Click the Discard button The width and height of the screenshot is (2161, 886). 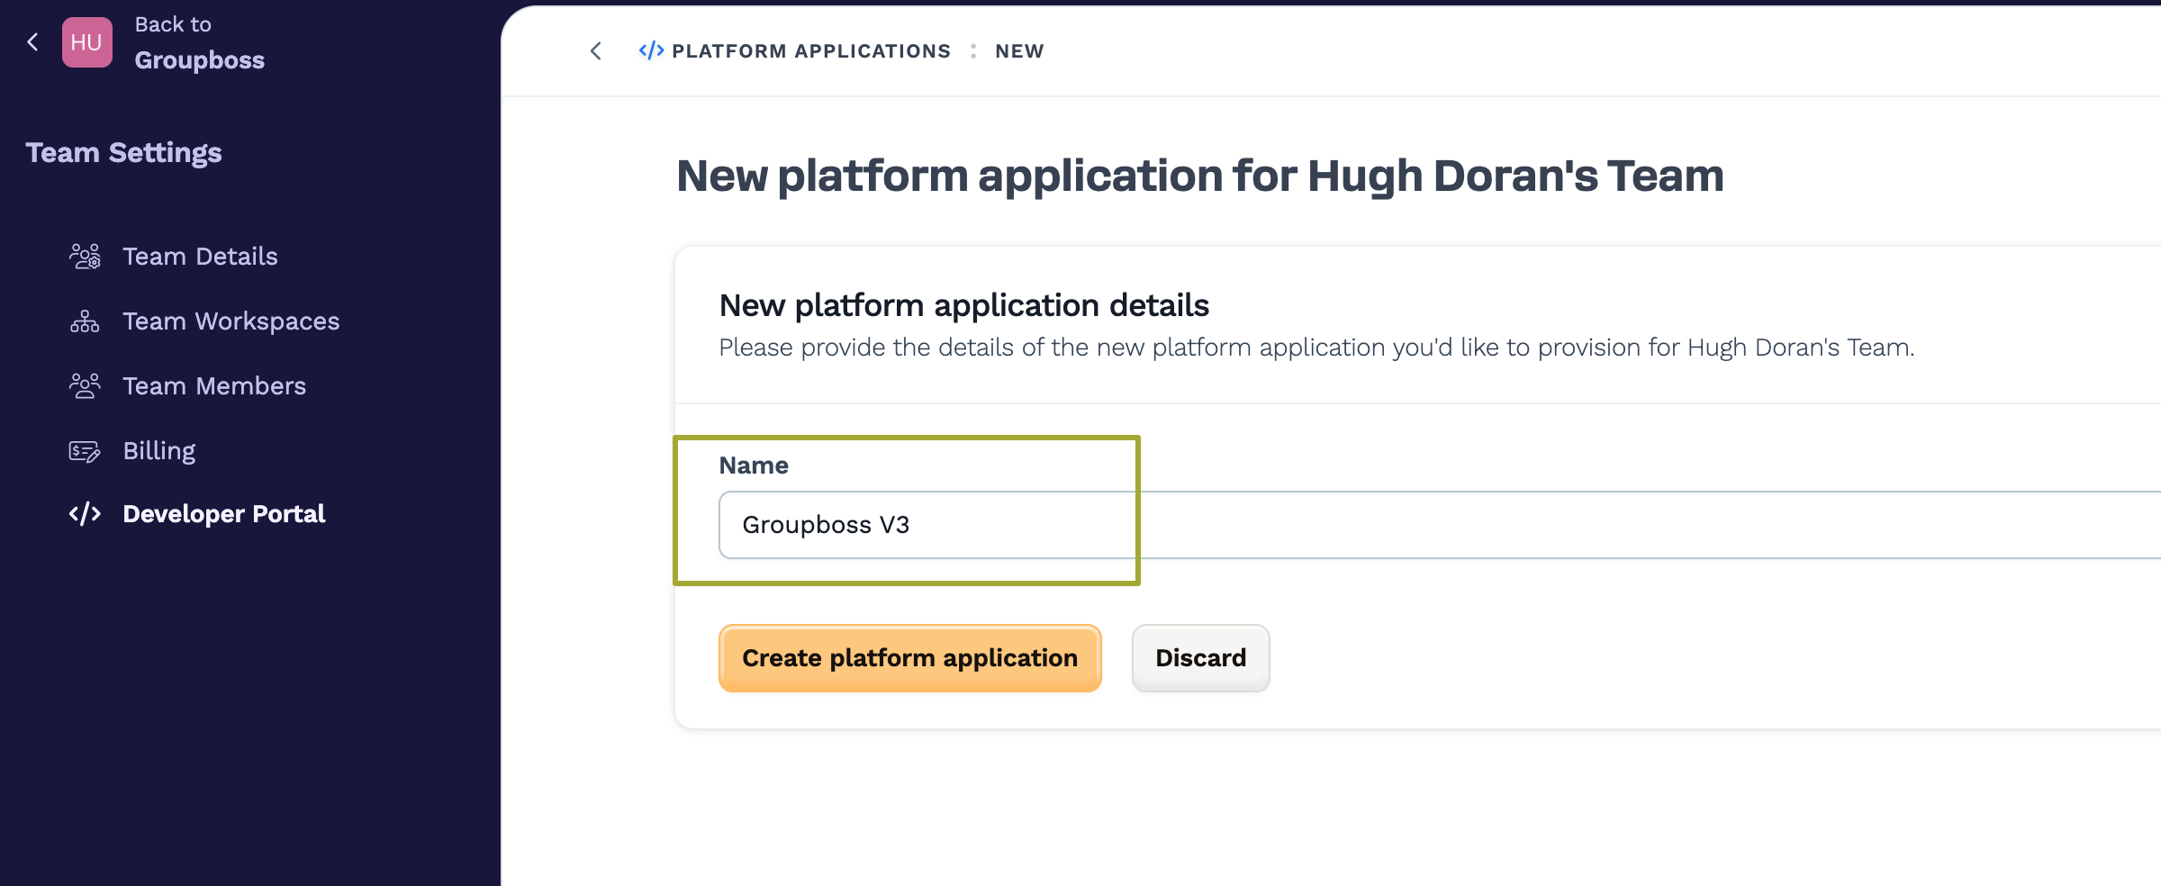click(1200, 658)
